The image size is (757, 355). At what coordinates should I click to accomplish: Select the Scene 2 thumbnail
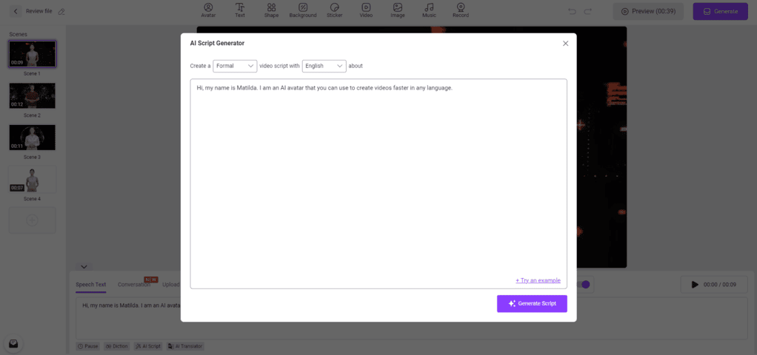pyautogui.click(x=33, y=95)
